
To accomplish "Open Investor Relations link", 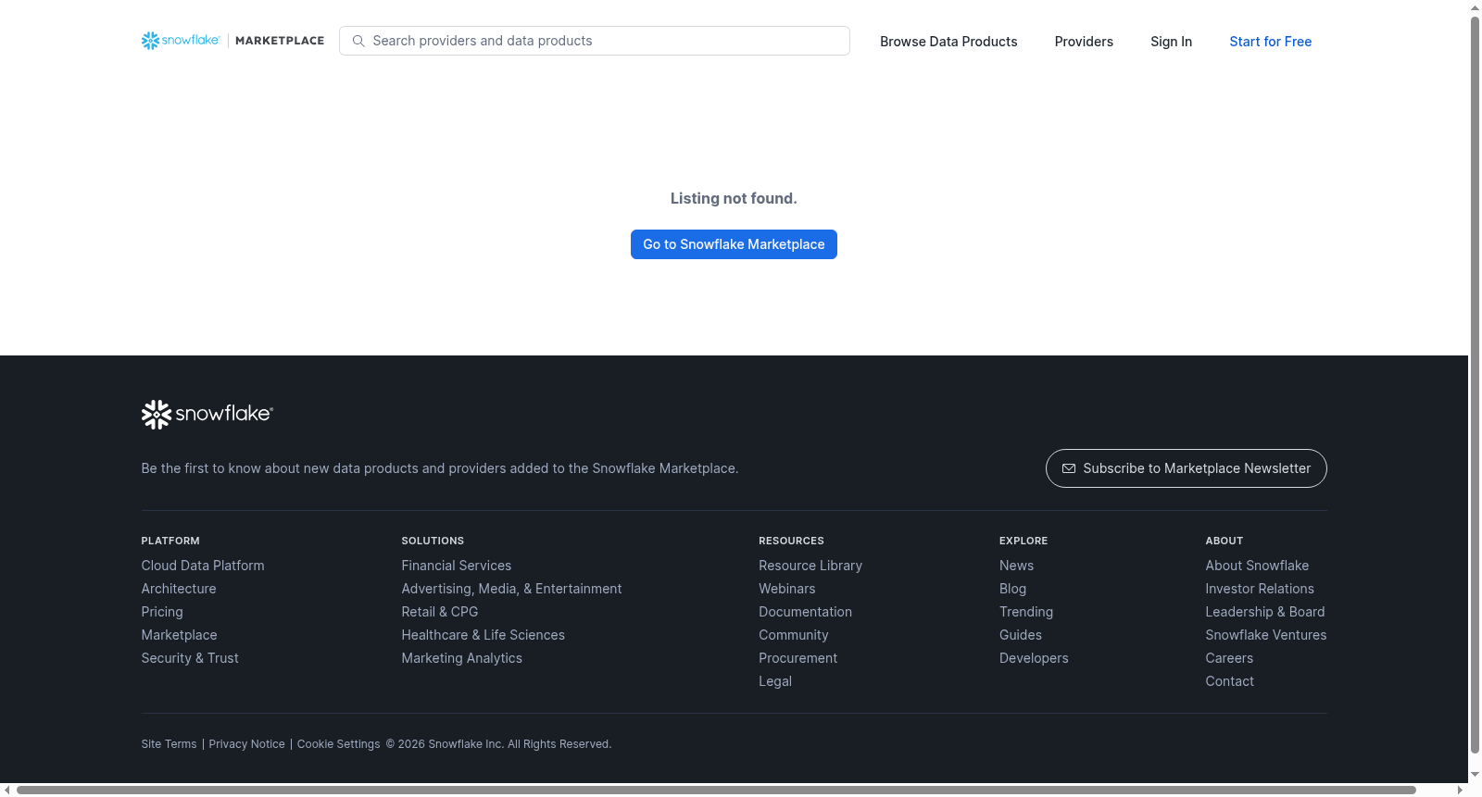I will [1260, 589].
